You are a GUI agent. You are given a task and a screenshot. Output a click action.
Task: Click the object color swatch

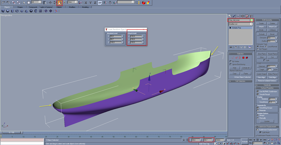(252, 20)
